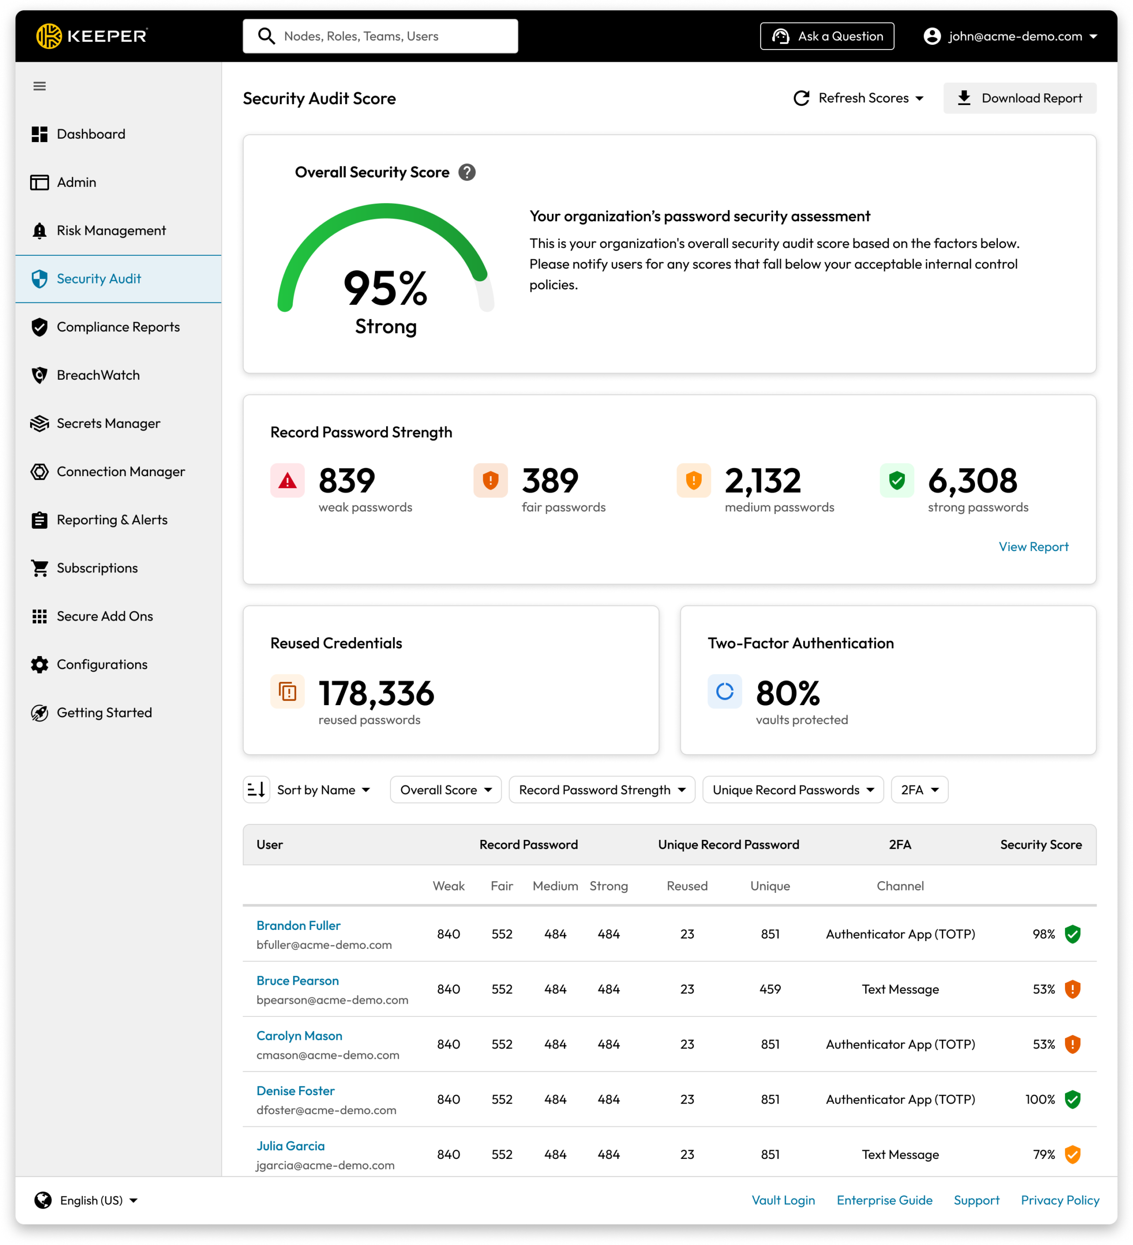The height and width of the screenshot is (1245, 1133).
Task: Collapse the sidebar with the hamburger menu
Action: 39,86
